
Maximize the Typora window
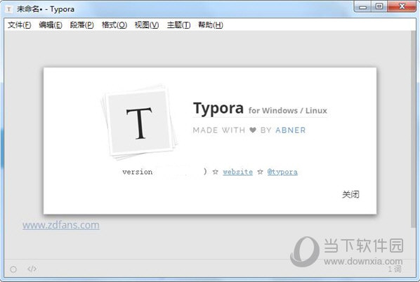379,6
